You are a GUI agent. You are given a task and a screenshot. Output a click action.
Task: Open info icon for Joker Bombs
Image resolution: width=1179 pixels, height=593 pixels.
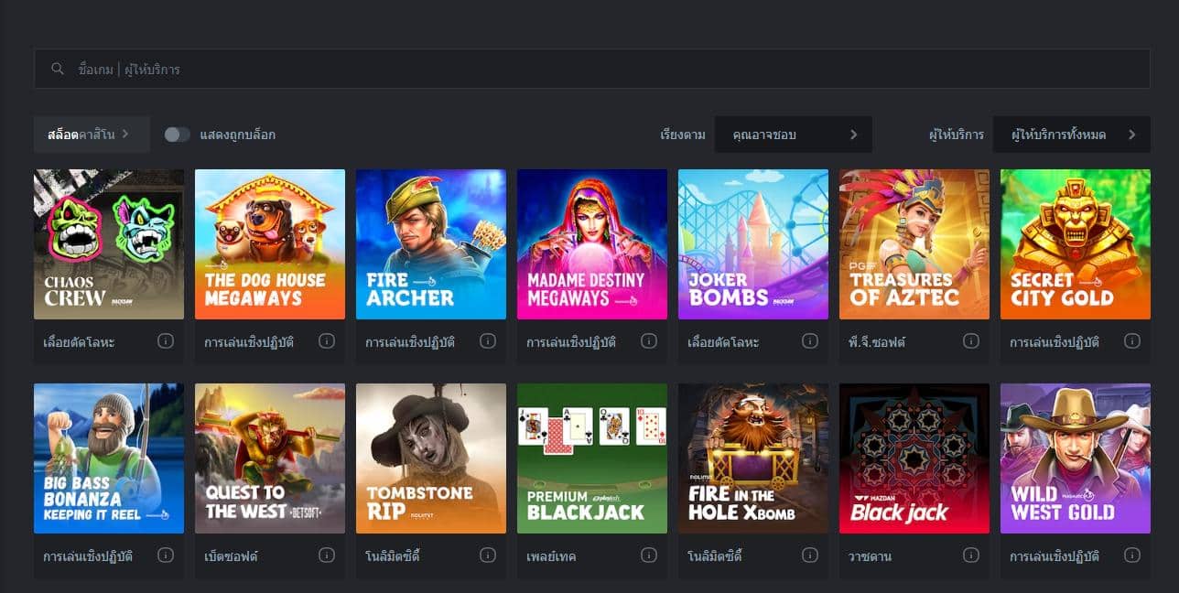[810, 341]
